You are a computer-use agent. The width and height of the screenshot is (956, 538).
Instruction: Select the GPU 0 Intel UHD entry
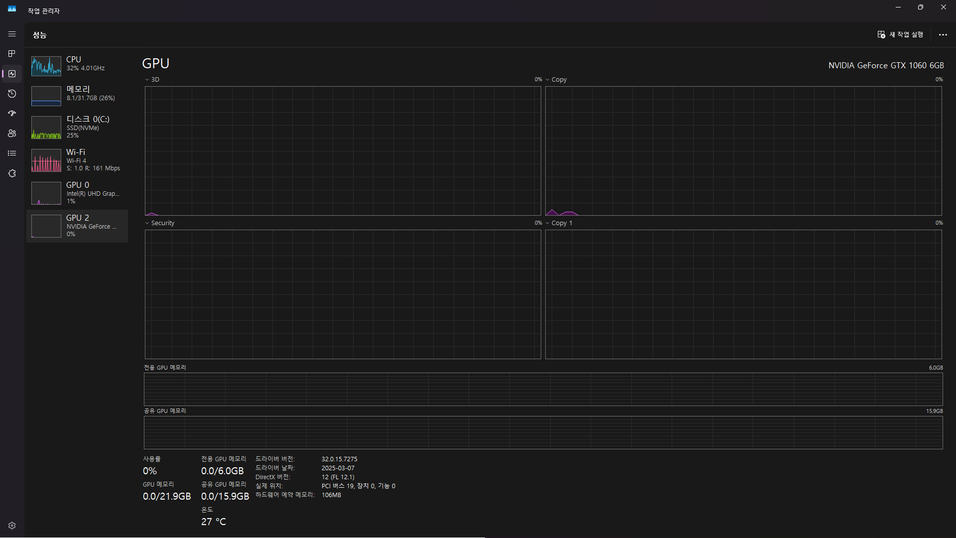click(x=77, y=193)
